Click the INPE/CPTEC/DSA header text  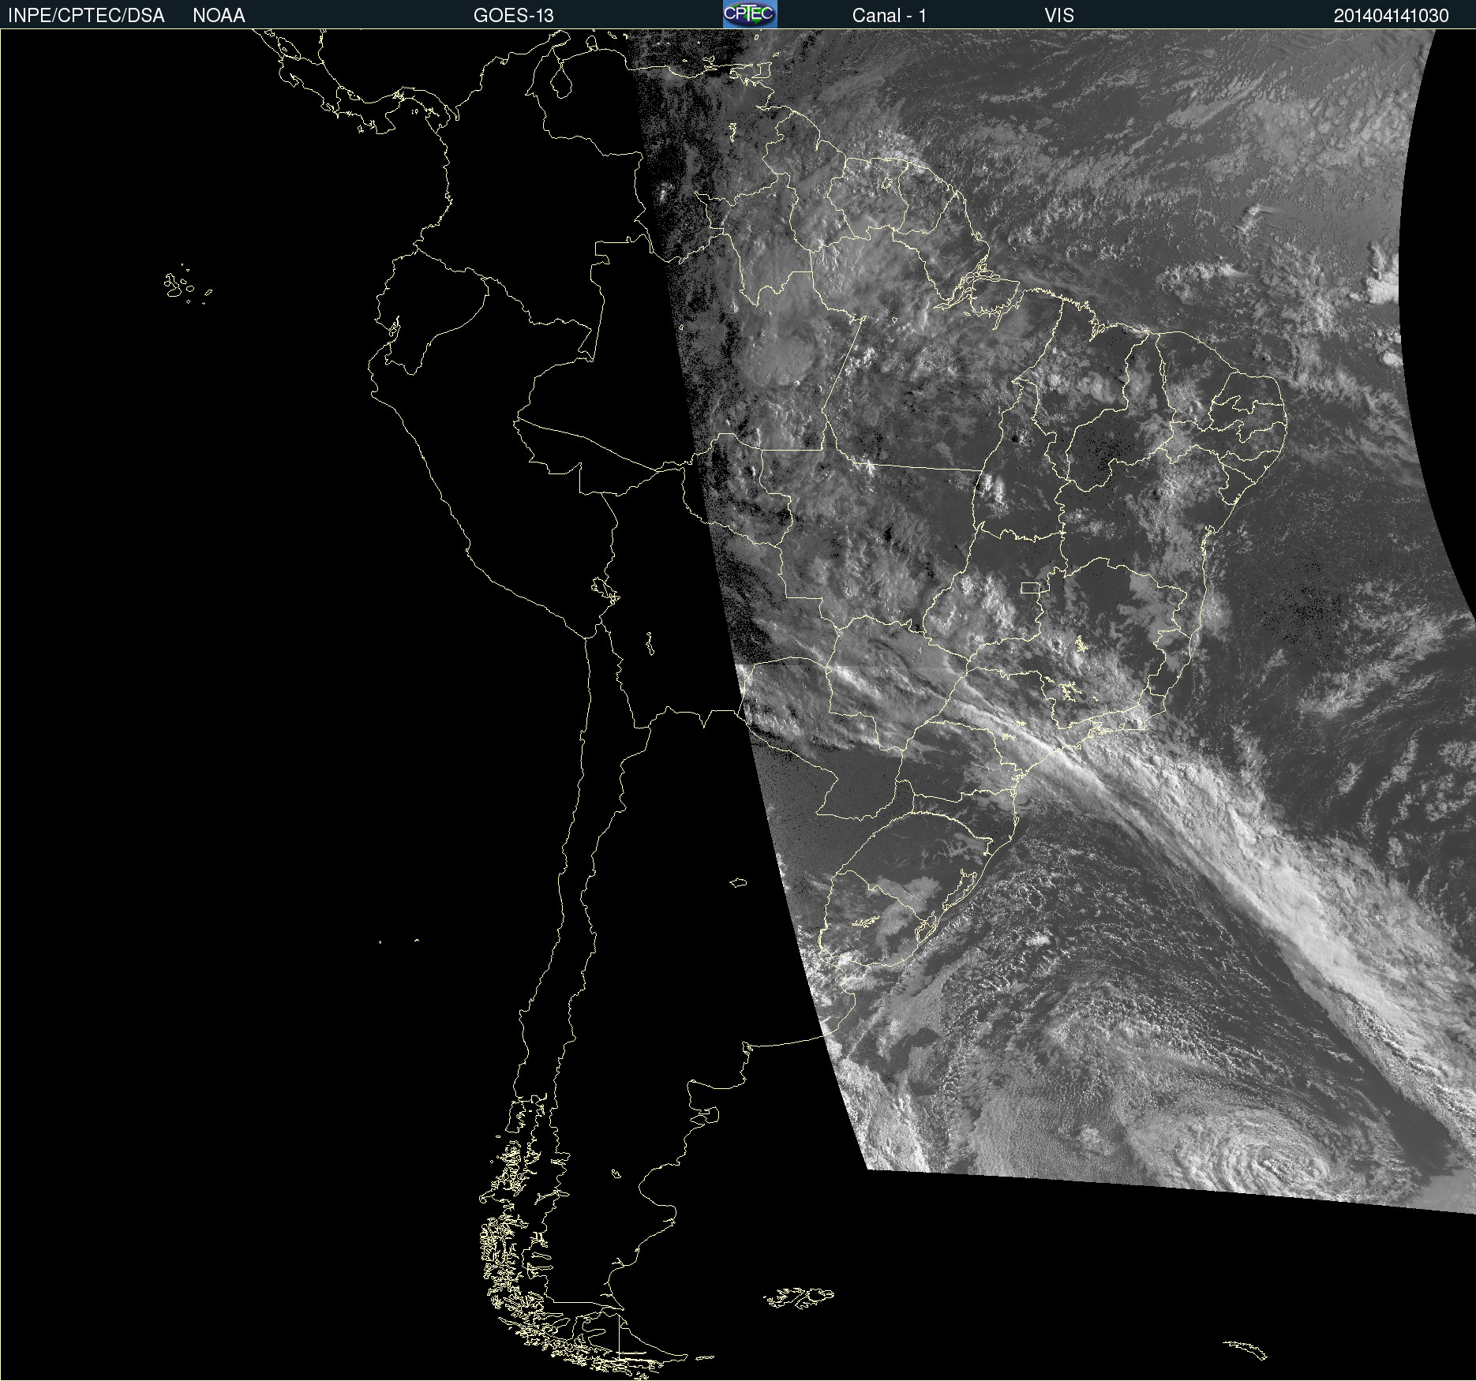pyautogui.click(x=86, y=16)
